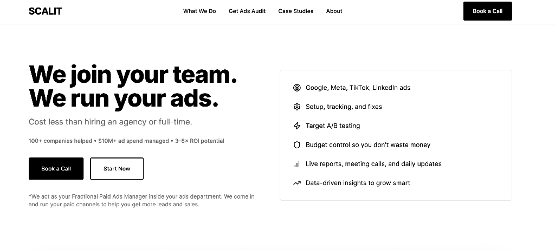
Task: Click the Target A/B testing item
Action: pos(333,126)
